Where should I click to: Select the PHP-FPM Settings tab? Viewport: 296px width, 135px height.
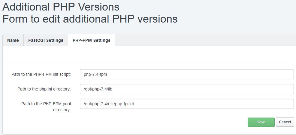92,40
